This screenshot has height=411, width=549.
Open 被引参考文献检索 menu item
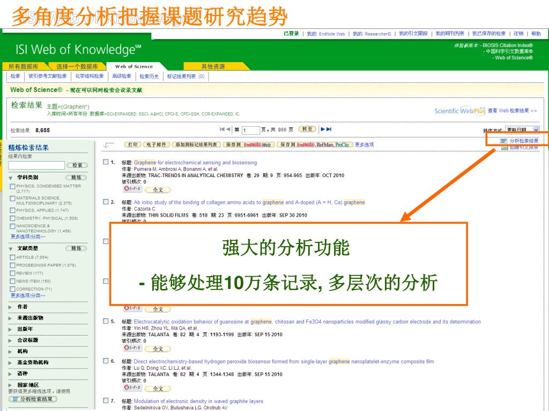(x=48, y=76)
